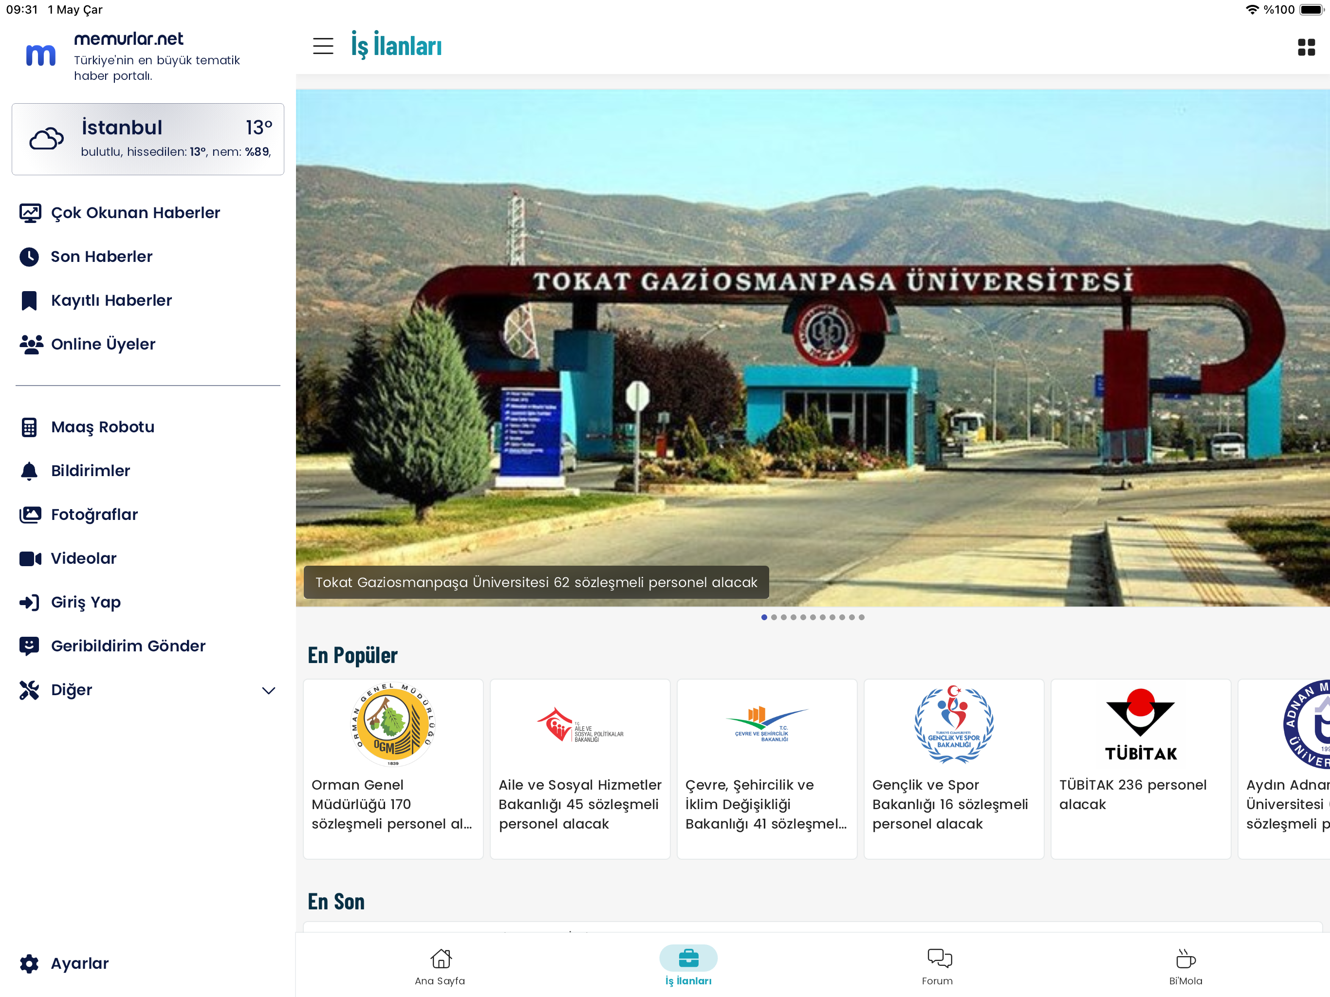This screenshot has height=997, width=1330.
Task: Click the Fotoğraflar images icon
Action: click(30, 515)
